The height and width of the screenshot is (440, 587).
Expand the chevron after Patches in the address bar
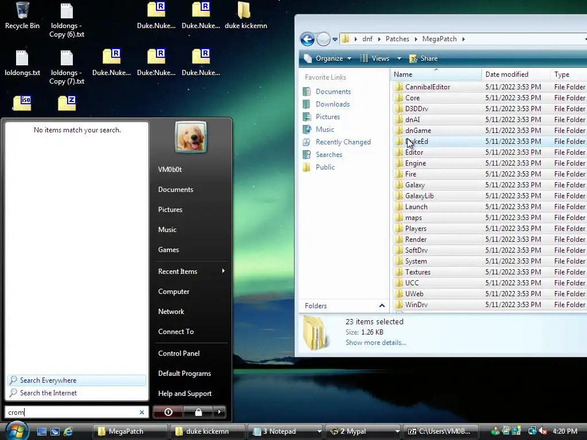pyautogui.click(x=416, y=39)
